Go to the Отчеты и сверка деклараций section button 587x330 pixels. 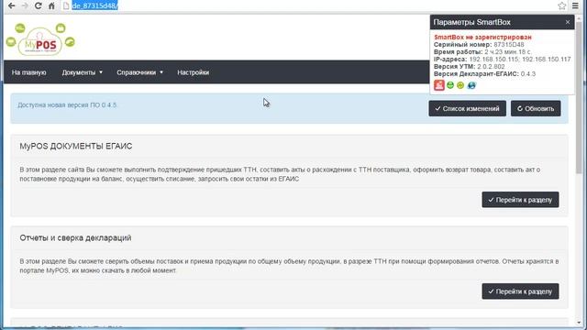520,291
